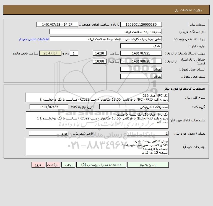Screen dimensions: 213x206
Task: Click the validity time field 10:00
Action: coord(99,61)
